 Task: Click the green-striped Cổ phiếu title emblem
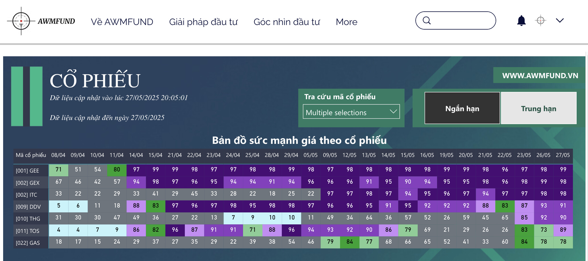pos(27,96)
